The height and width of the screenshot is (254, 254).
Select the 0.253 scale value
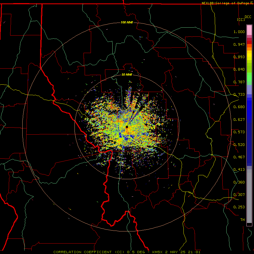tap(239, 207)
